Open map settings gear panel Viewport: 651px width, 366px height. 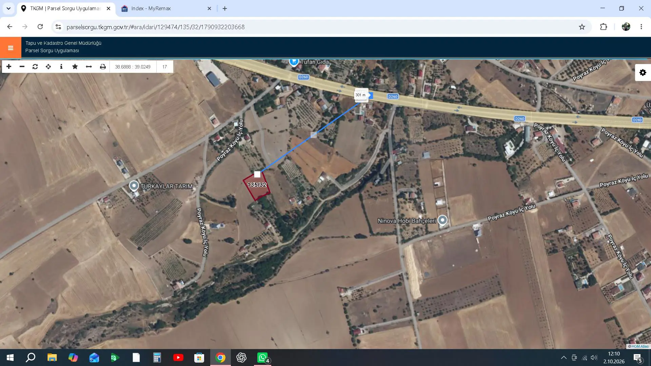(643, 73)
